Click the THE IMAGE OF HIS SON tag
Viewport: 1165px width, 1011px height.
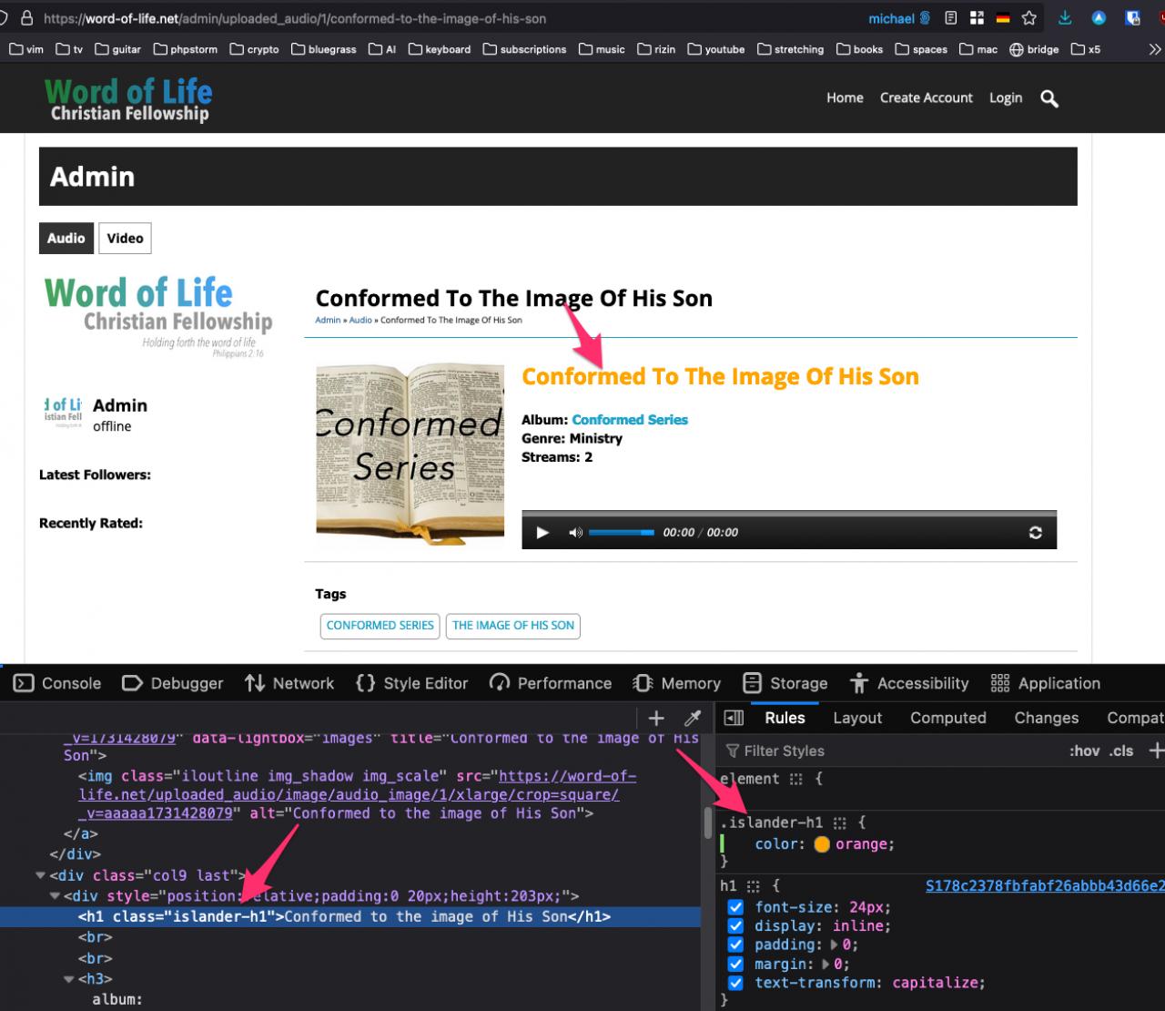[x=512, y=626]
